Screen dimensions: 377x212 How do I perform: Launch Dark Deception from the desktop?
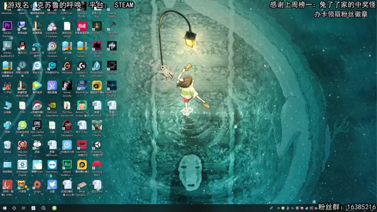(x=67, y=125)
